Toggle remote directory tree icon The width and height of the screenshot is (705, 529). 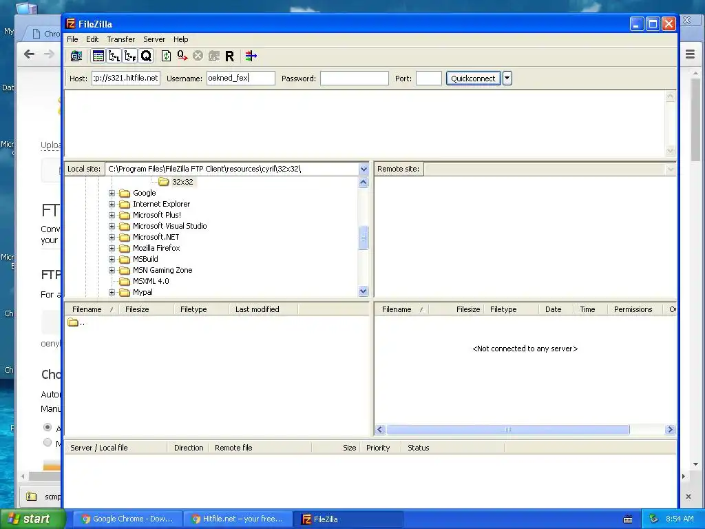(130, 56)
